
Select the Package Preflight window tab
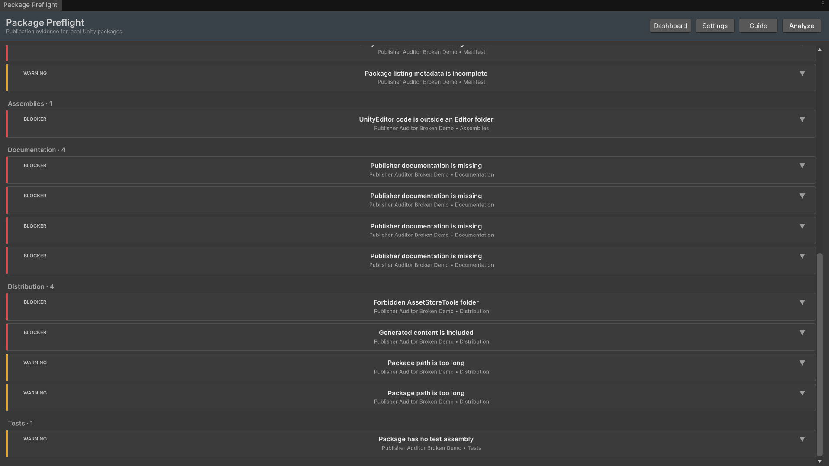click(x=30, y=5)
